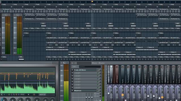Select the BWB EFFECT mixer track label
This screenshot has width=181, height=101.
(145, 79)
